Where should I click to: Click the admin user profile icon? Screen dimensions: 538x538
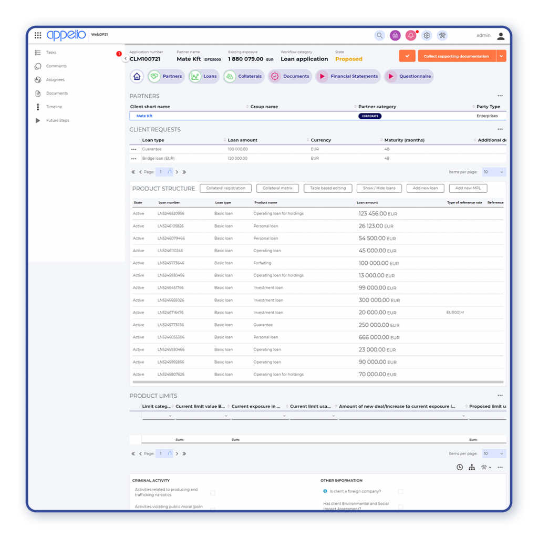point(500,36)
